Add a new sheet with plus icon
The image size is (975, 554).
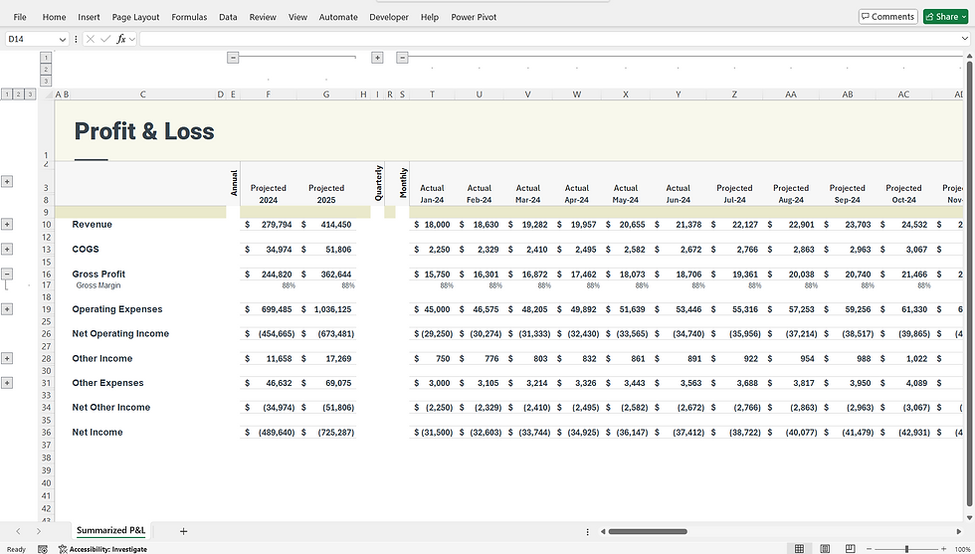pyautogui.click(x=183, y=531)
